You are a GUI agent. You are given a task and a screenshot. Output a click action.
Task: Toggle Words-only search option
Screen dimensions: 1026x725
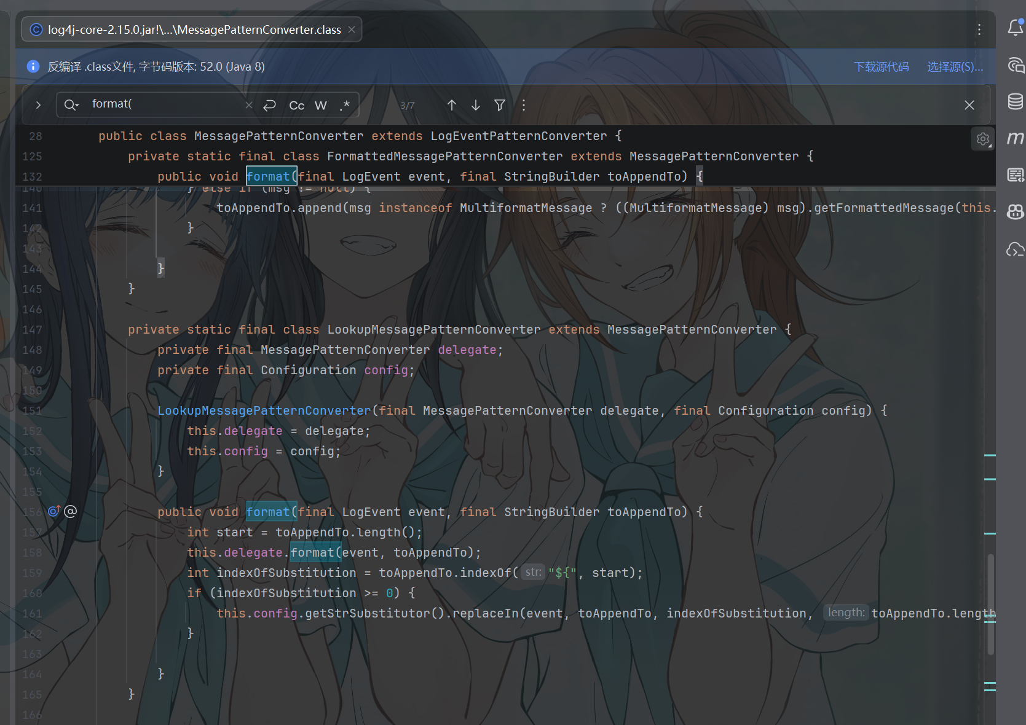click(321, 105)
